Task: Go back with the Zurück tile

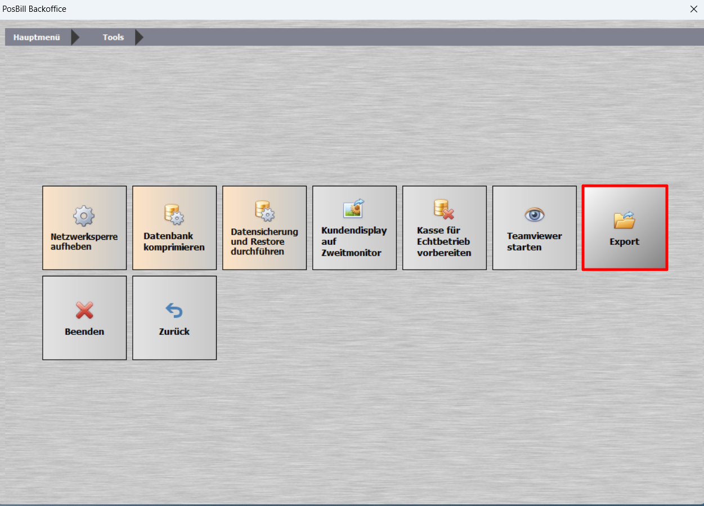Action: pyautogui.click(x=174, y=318)
